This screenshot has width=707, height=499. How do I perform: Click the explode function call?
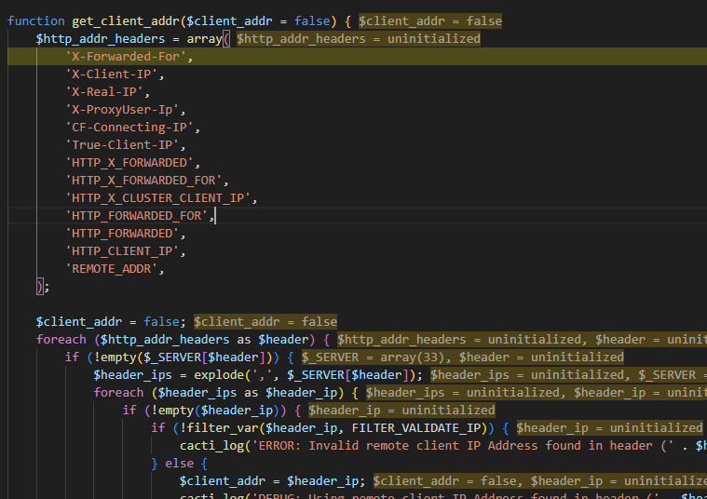pos(219,375)
